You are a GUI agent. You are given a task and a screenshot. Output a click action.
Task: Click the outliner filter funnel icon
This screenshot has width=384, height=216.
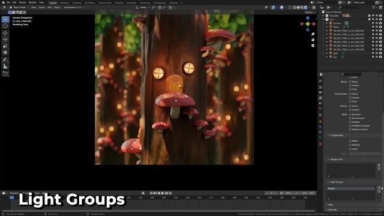[x=374, y=8]
